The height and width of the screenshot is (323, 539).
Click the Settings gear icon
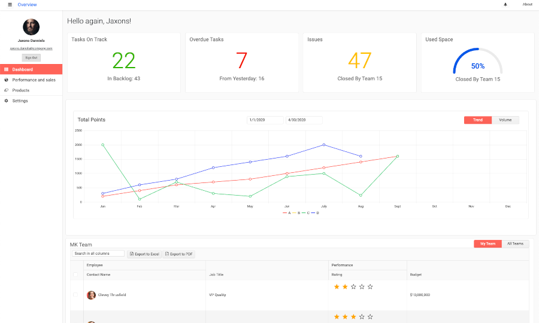[x=6, y=100]
